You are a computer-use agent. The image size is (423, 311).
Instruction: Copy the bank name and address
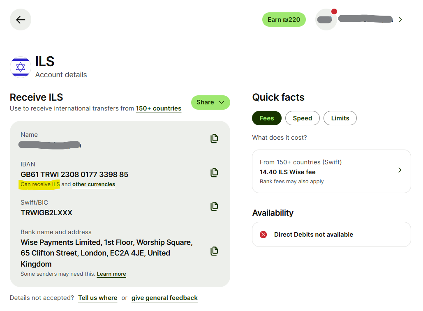(x=214, y=251)
